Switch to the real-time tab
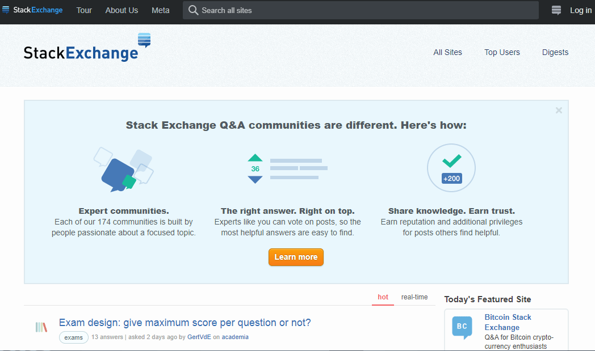 point(414,297)
